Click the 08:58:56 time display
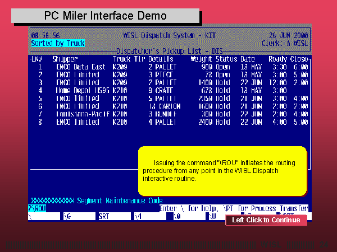337x252 pixels. [45, 35]
